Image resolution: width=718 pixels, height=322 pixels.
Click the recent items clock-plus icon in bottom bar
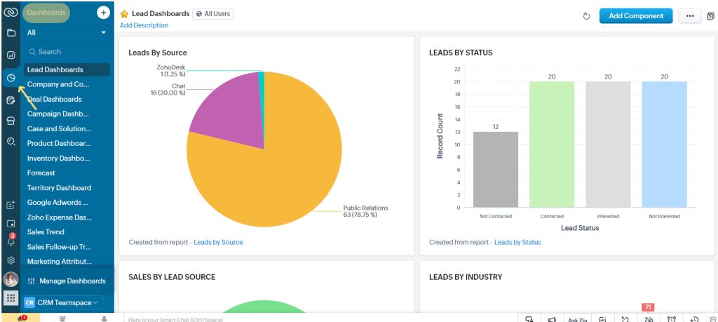click(694, 319)
